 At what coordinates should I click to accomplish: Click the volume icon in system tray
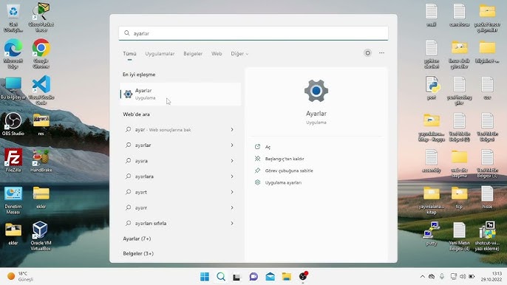point(463,277)
